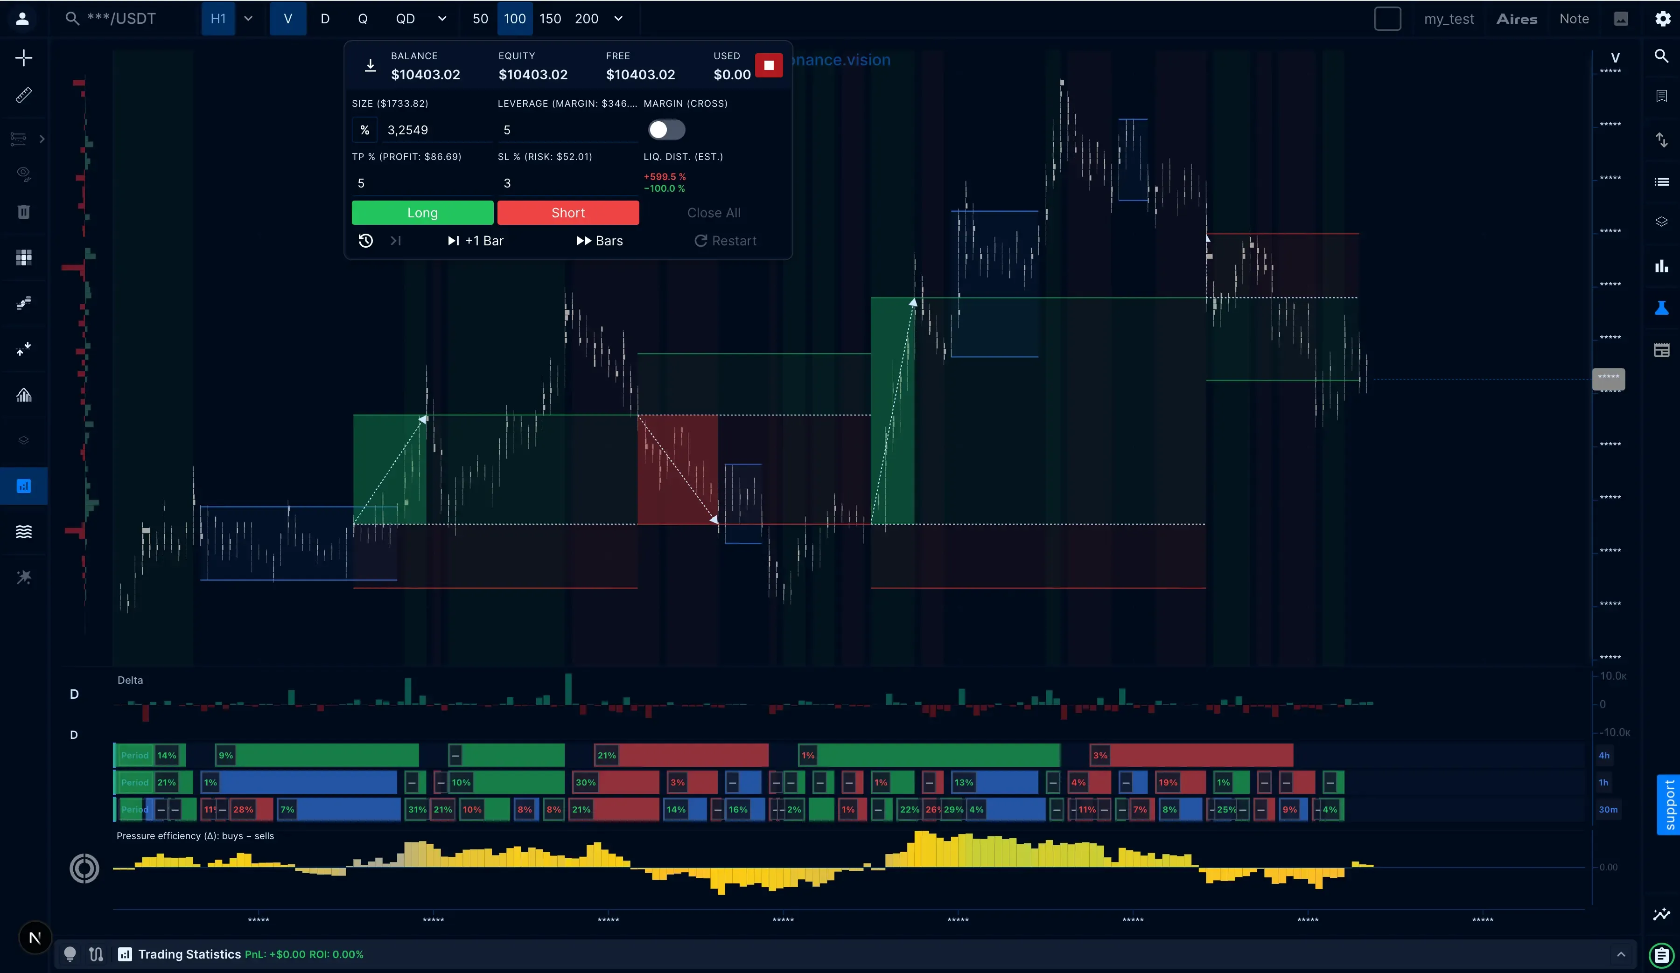Select the D mode in top toolbar
Image resolution: width=1680 pixels, height=973 pixels.
(325, 19)
